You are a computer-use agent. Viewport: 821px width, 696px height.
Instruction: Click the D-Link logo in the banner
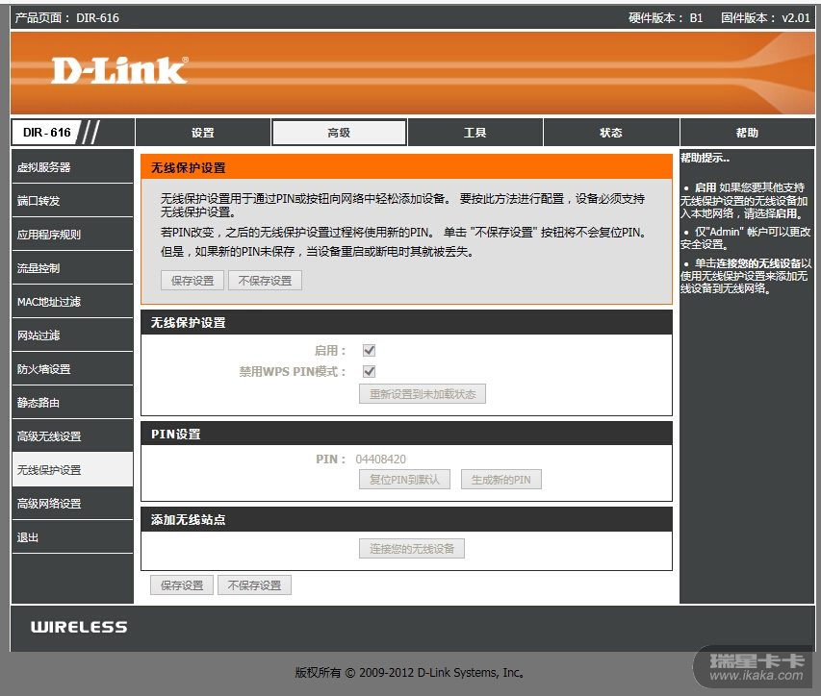coord(119,70)
